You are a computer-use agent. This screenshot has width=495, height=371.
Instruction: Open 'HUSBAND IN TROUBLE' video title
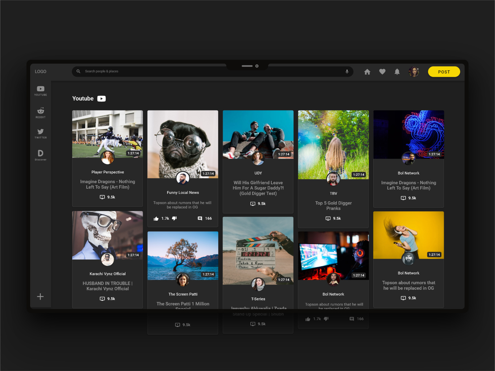pos(107,286)
